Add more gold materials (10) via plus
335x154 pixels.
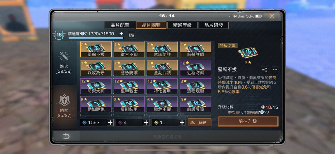[x=182, y=123]
